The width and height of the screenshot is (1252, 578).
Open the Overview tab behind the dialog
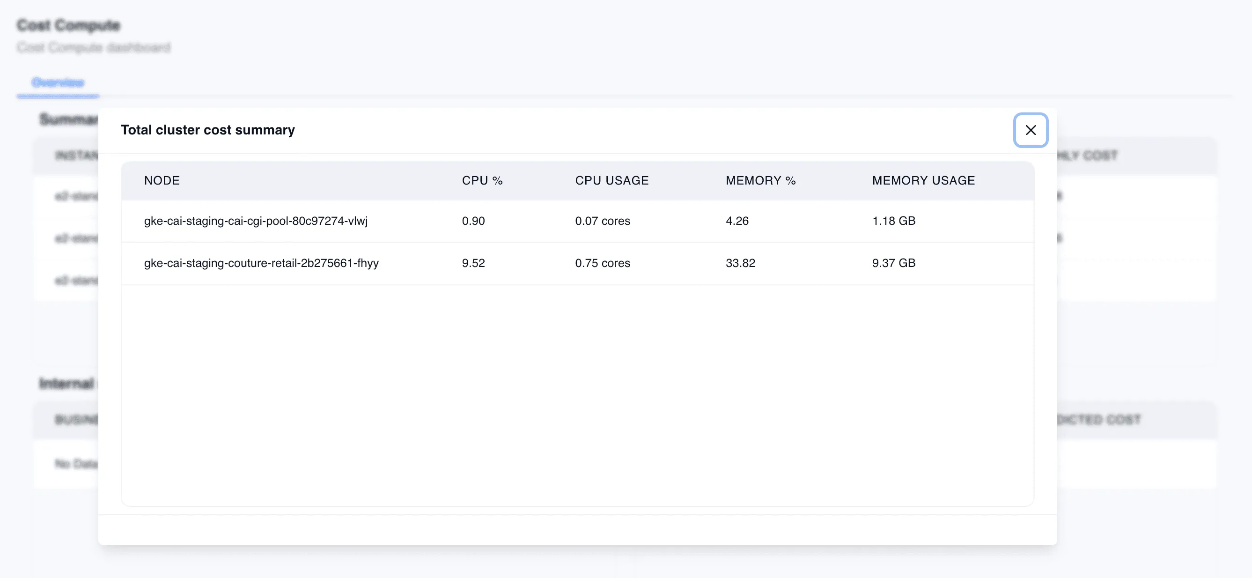pos(58,82)
